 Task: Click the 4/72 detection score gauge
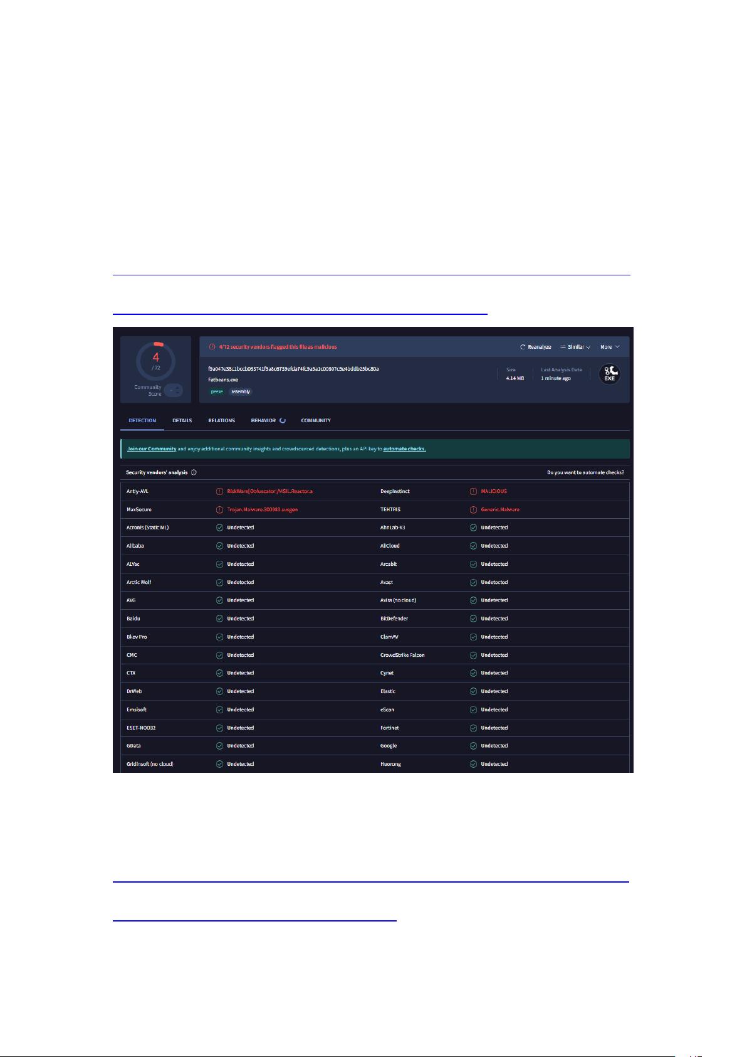[155, 361]
